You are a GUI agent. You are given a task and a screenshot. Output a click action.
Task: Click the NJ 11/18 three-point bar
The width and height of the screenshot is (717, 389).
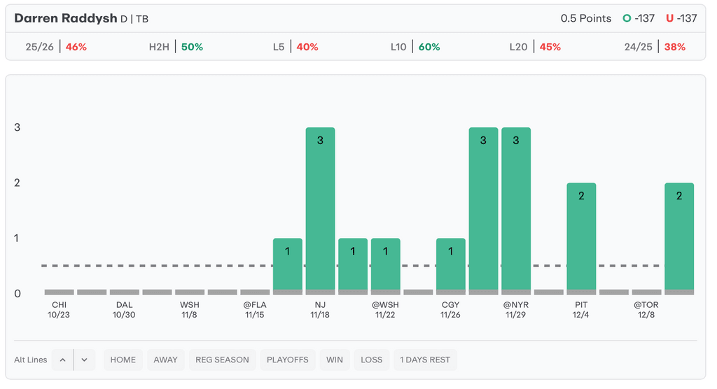(x=320, y=210)
